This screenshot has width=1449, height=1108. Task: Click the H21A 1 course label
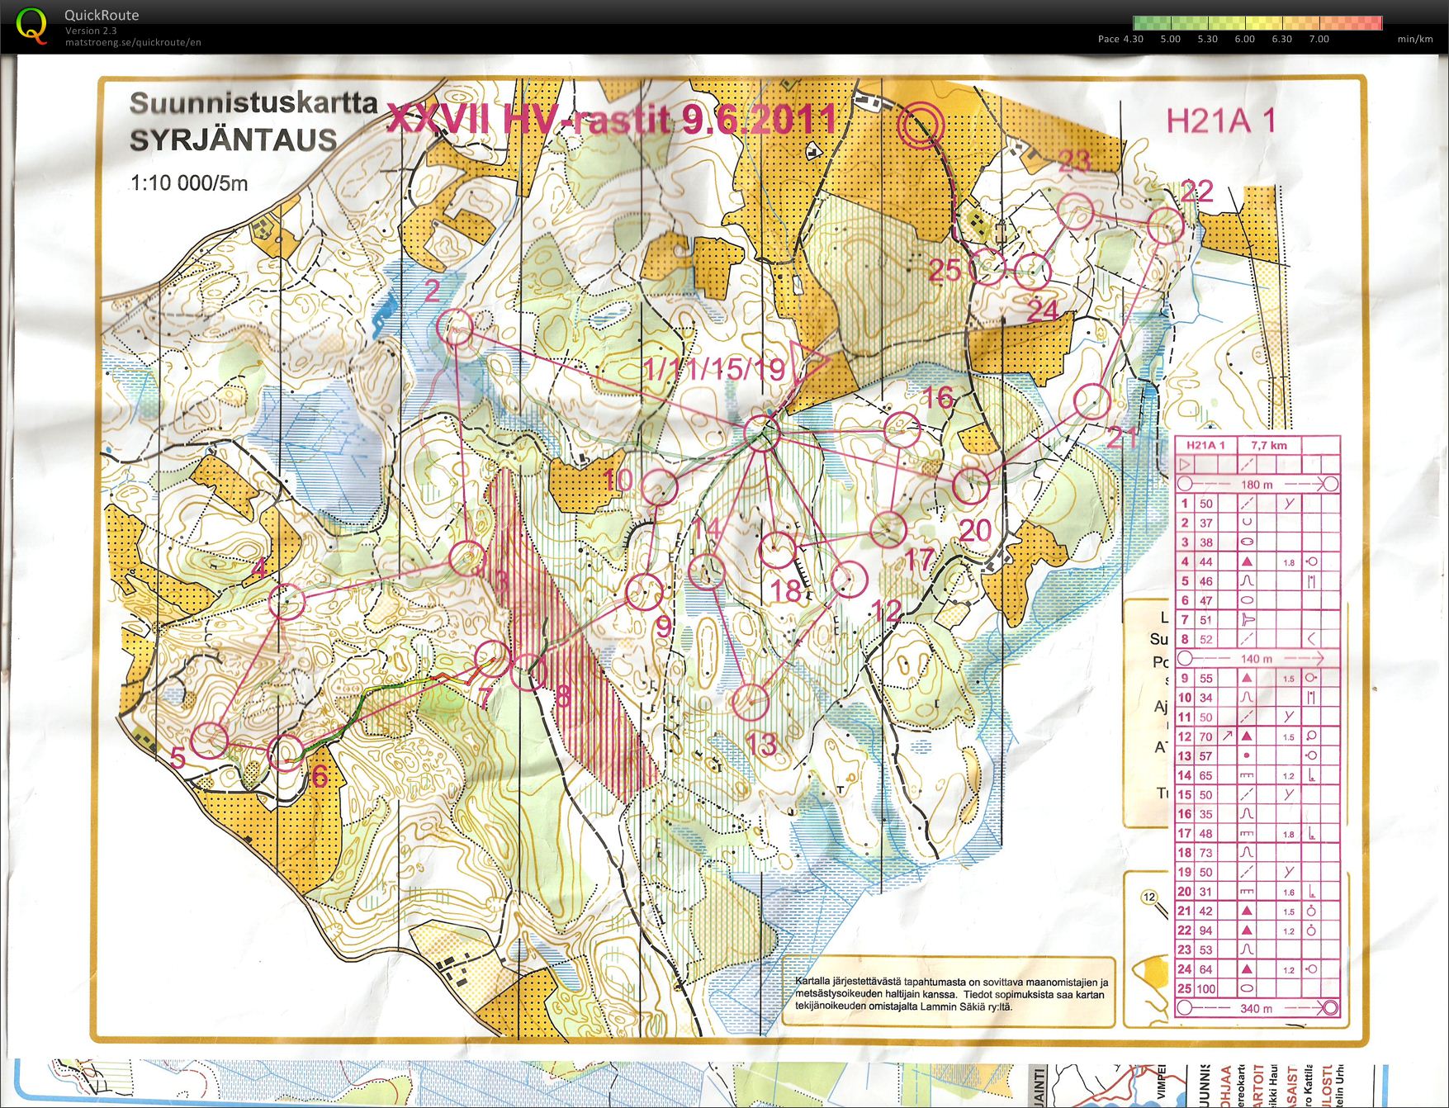tap(1220, 121)
